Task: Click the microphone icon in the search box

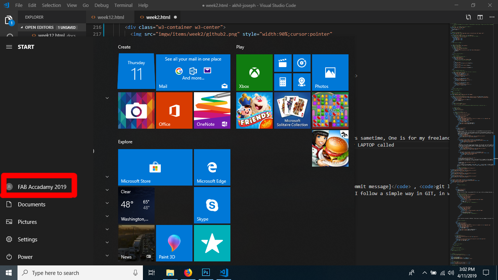Action: tap(136, 273)
